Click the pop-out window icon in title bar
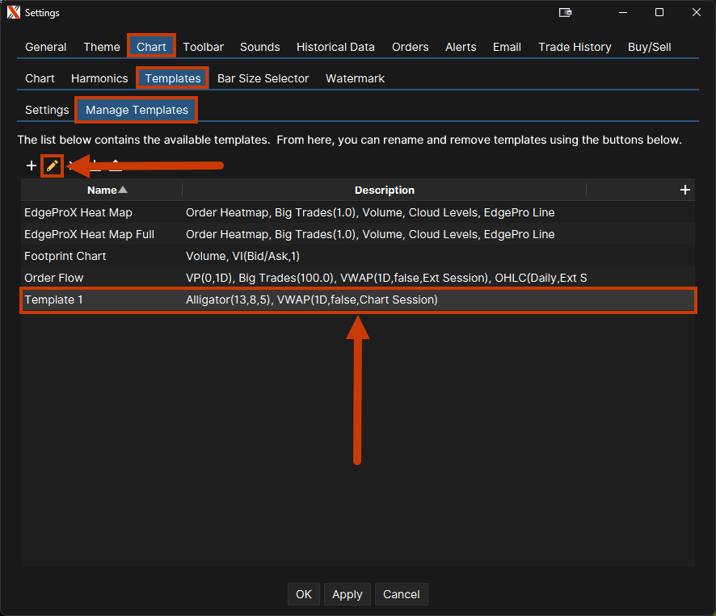Image resolution: width=716 pixels, height=616 pixels. tap(566, 13)
